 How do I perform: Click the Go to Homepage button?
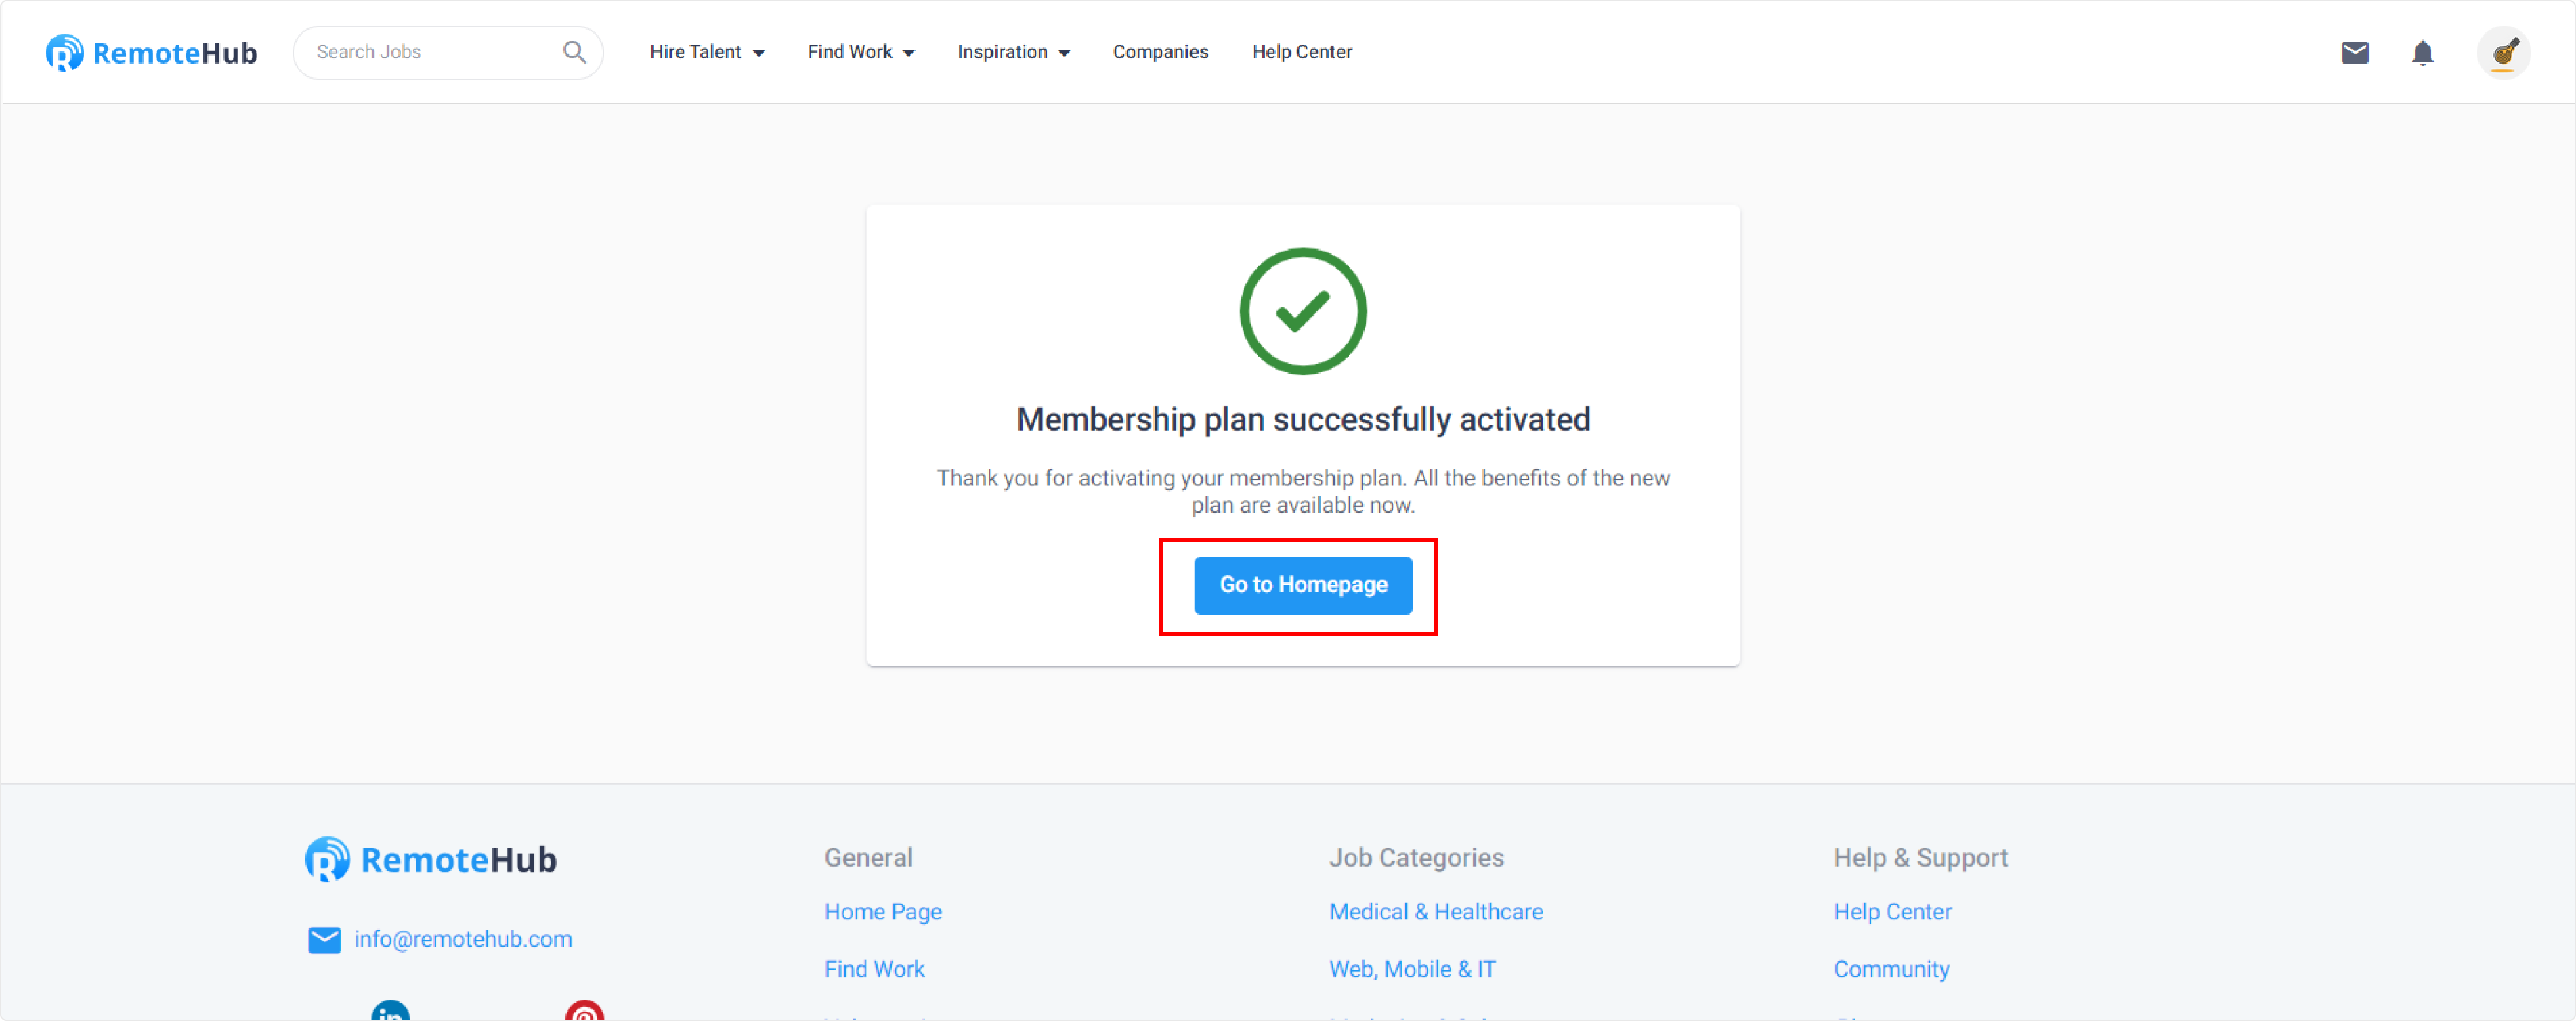(1303, 585)
